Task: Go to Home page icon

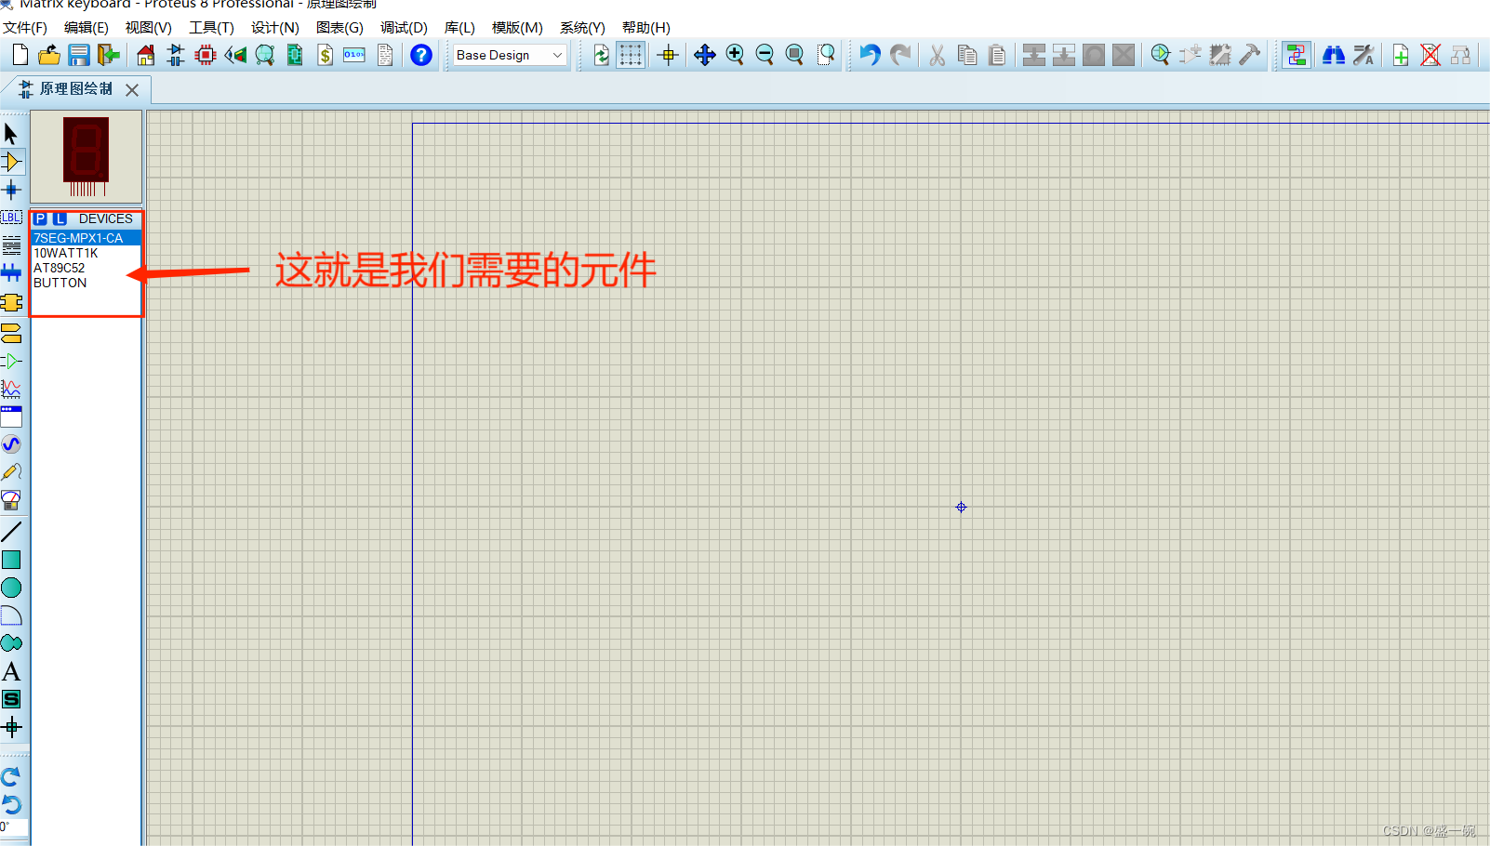Action: [x=146, y=55]
